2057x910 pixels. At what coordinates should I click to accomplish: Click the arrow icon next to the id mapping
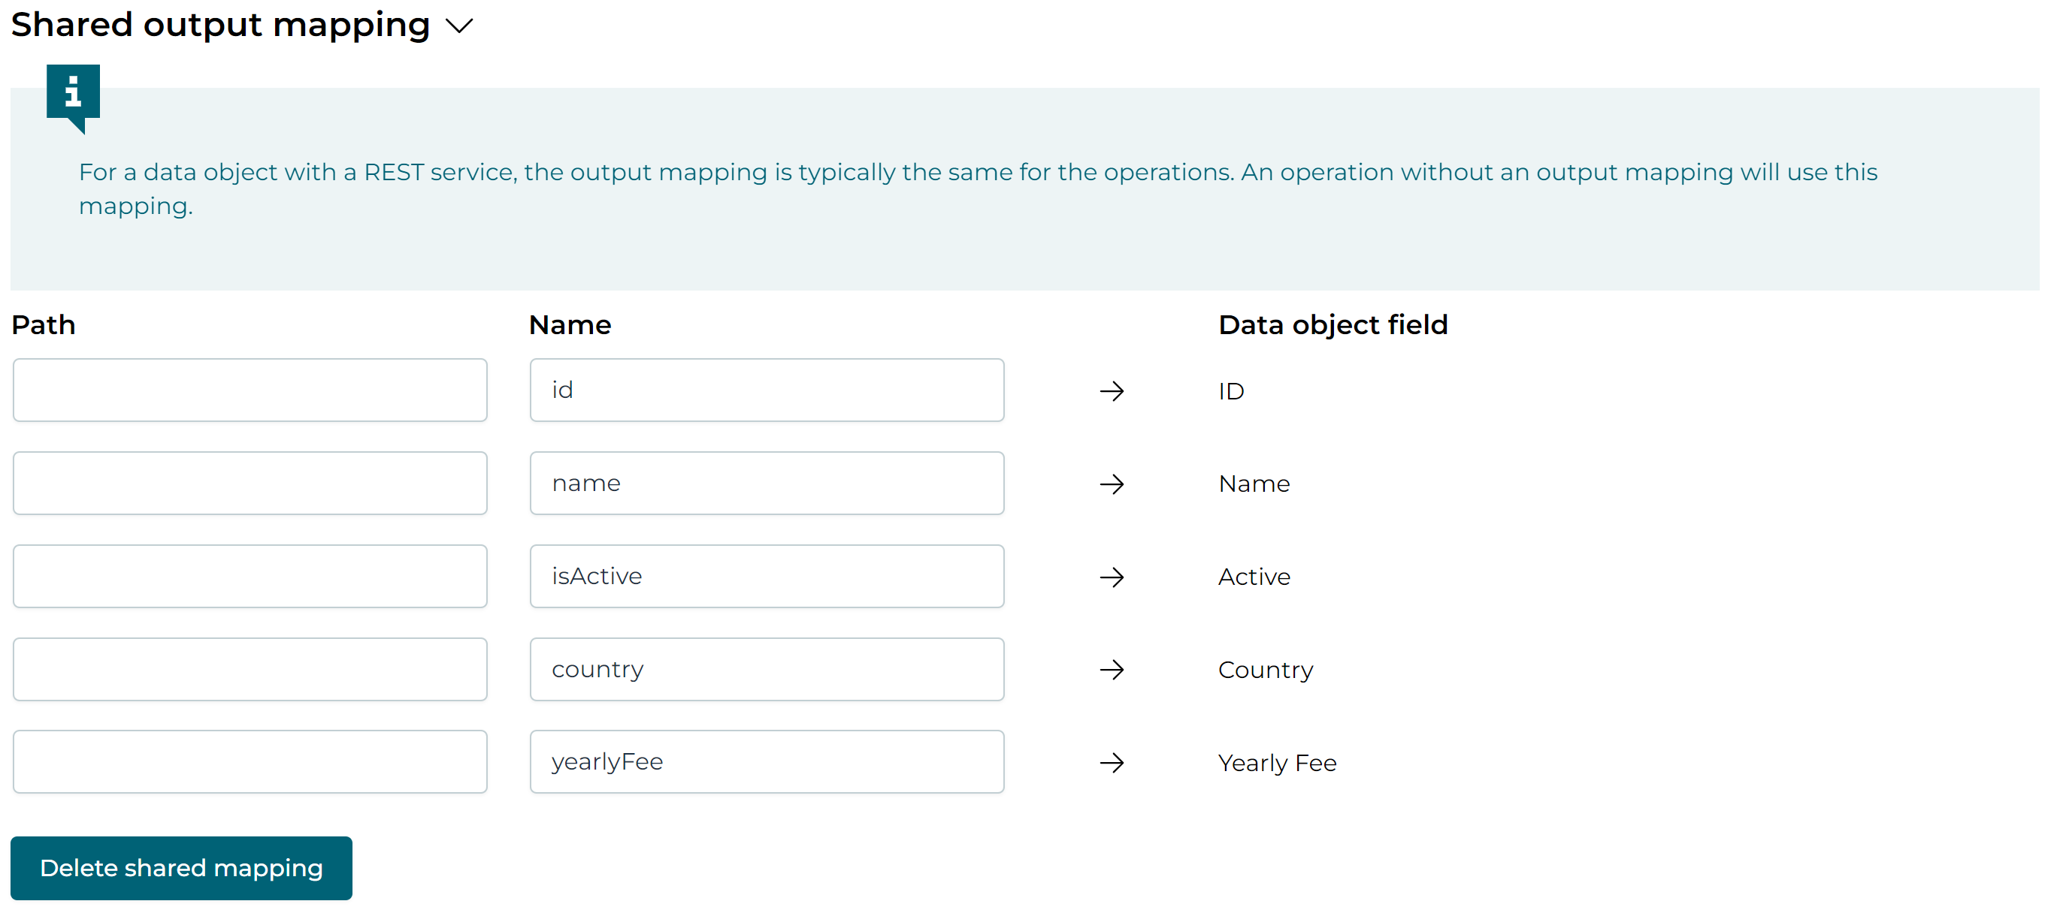coord(1113,390)
